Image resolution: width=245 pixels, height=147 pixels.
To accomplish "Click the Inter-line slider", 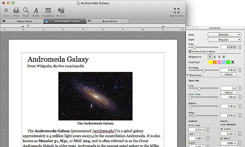I will pyautogui.click(x=203, y=98).
